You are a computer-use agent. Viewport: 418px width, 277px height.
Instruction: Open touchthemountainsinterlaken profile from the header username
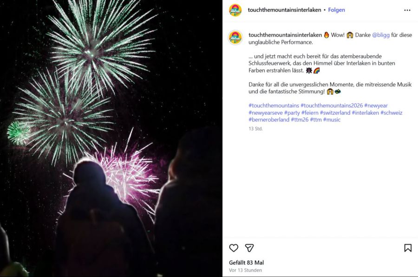click(x=284, y=10)
